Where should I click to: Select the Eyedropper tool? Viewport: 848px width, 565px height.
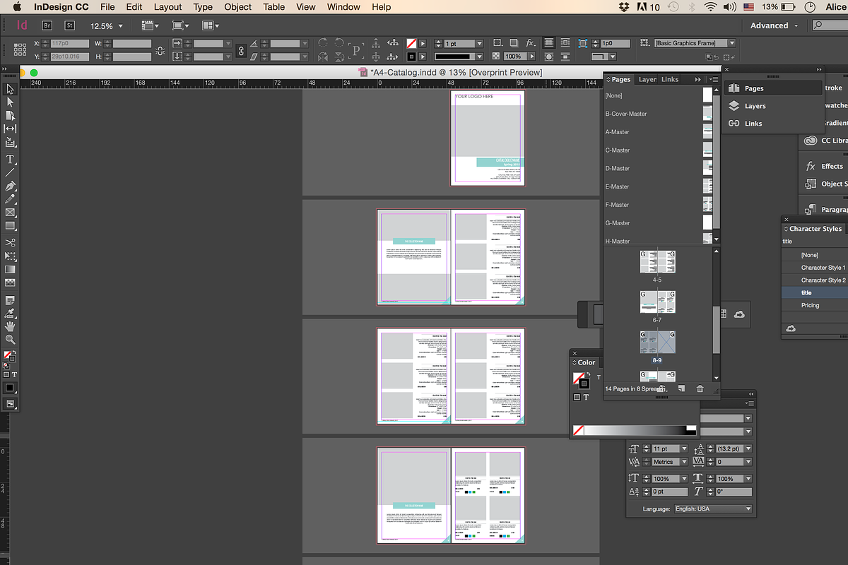pyautogui.click(x=10, y=313)
